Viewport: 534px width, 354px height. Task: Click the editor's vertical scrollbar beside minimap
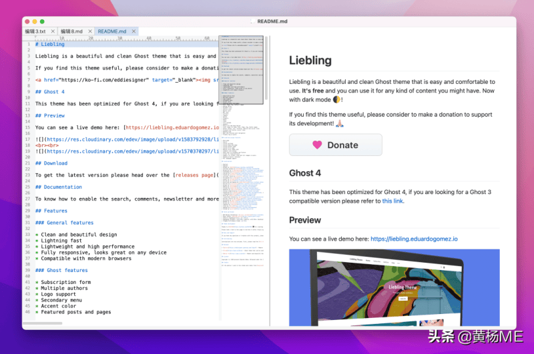click(x=266, y=67)
